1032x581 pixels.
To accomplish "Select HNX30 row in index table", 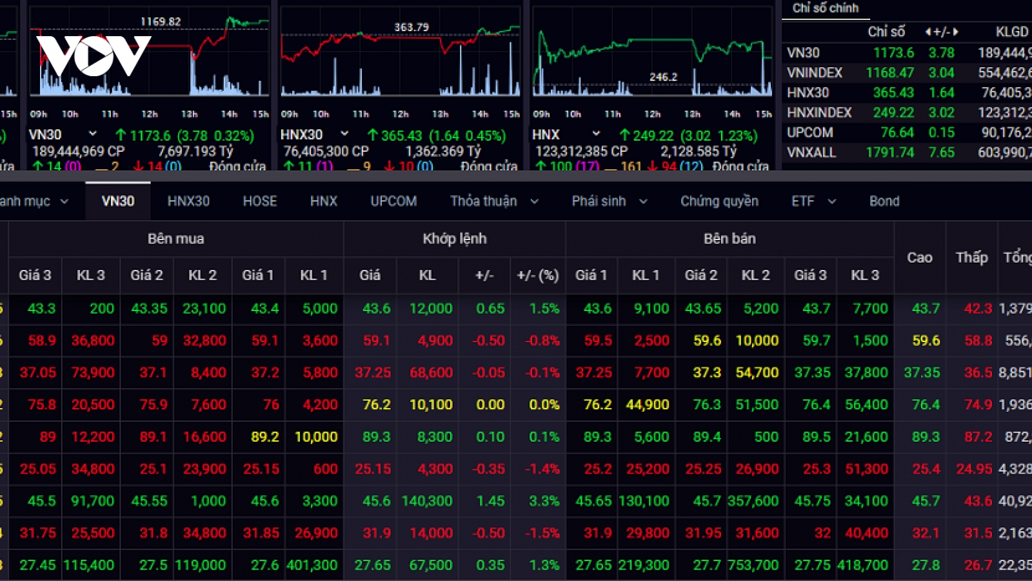I will click(x=908, y=92).
